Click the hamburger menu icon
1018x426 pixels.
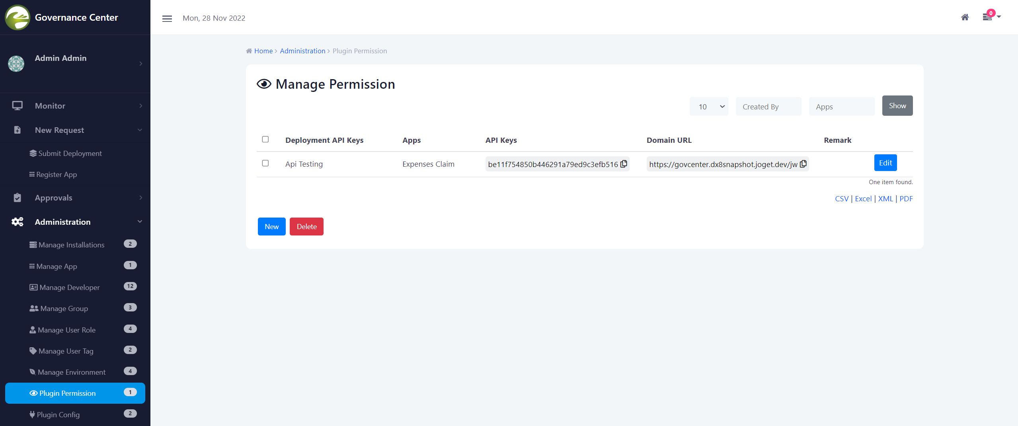(x=167, y=19)
